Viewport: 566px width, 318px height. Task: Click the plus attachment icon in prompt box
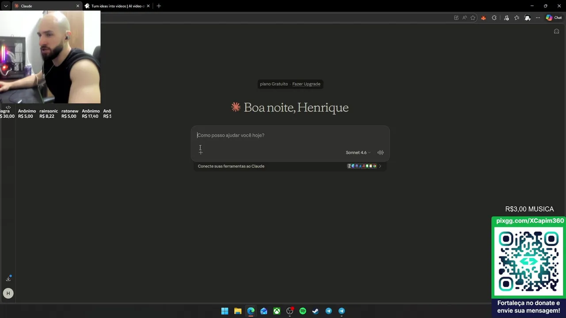tap(200, 152)
